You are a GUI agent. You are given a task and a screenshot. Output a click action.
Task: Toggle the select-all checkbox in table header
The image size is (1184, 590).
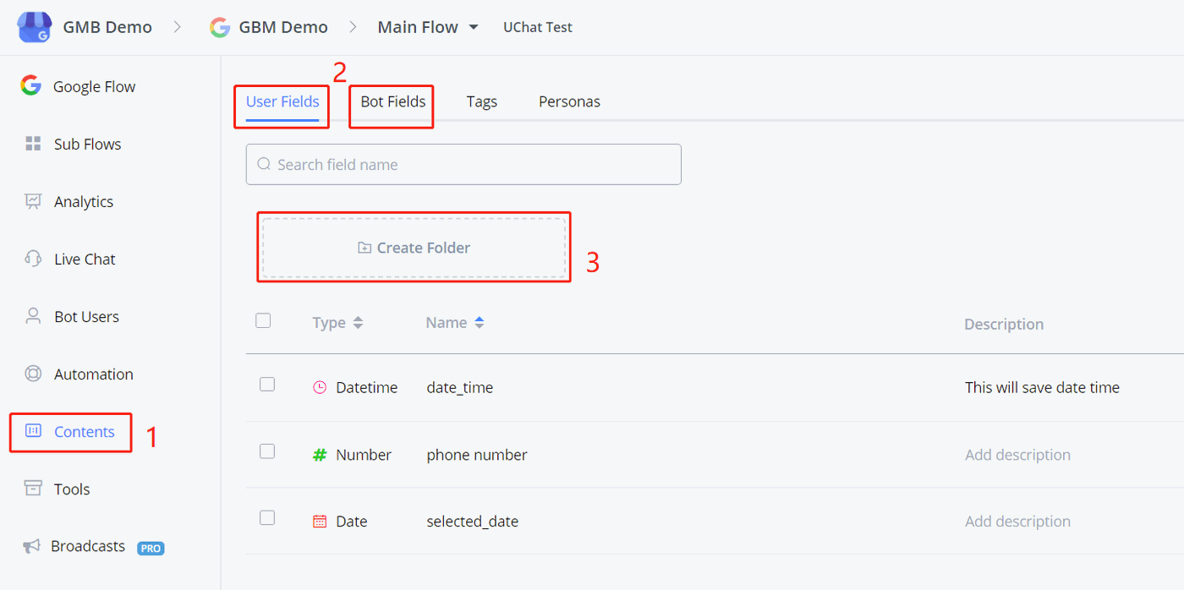click(x=263, y=320)
